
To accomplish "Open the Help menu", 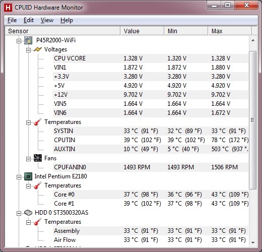I will pos(67,20).
